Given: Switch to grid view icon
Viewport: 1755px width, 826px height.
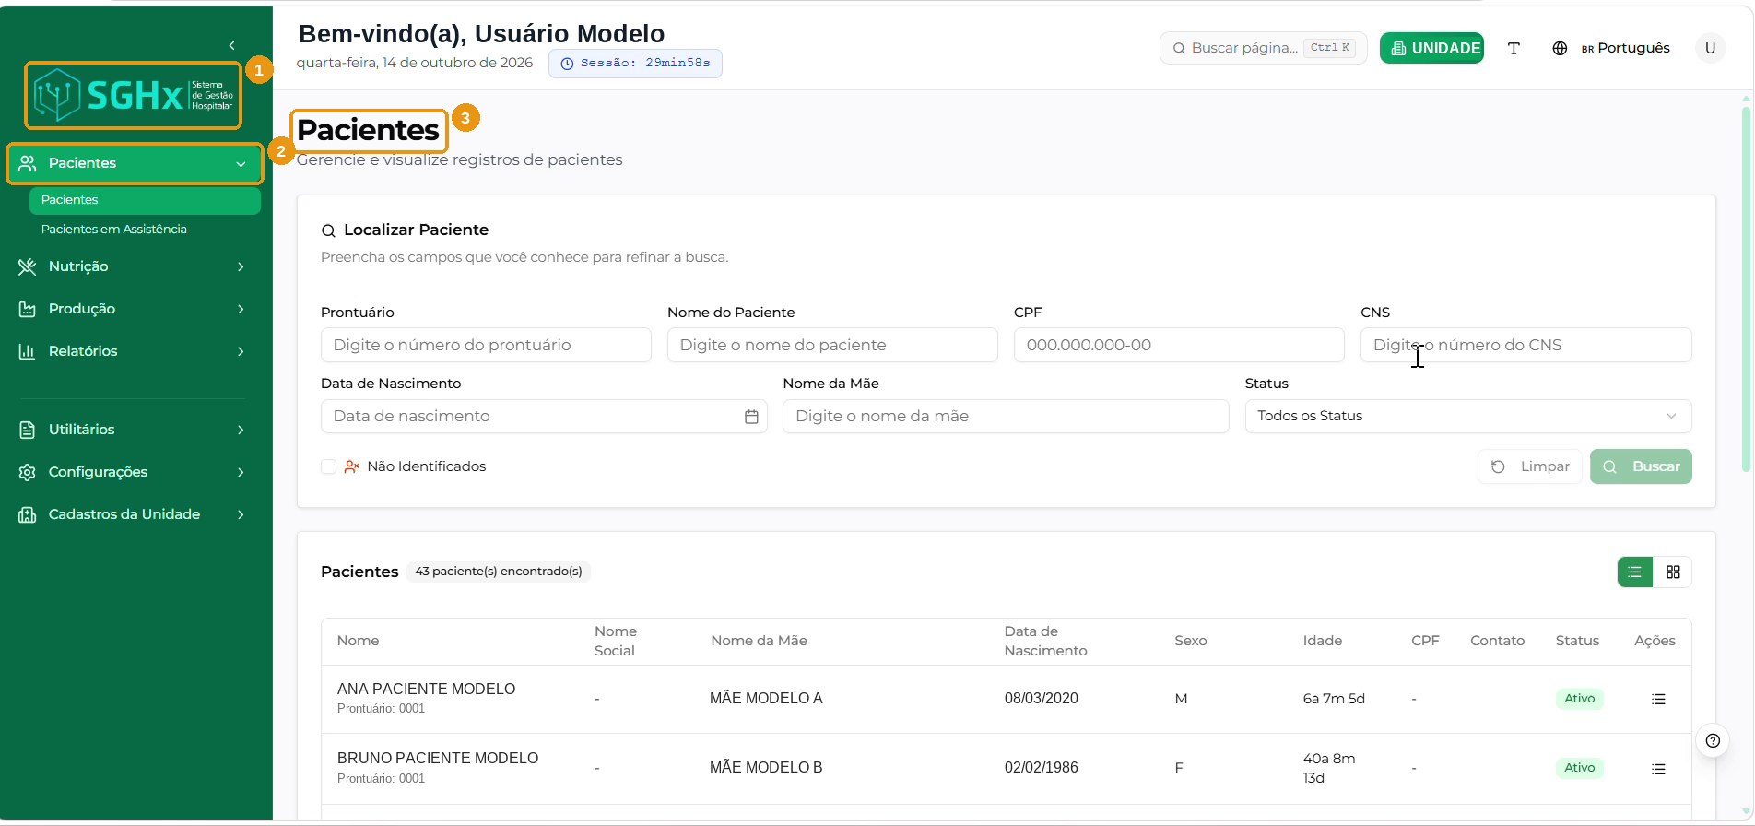Looking at the screenshot, I should [1673, 572].
